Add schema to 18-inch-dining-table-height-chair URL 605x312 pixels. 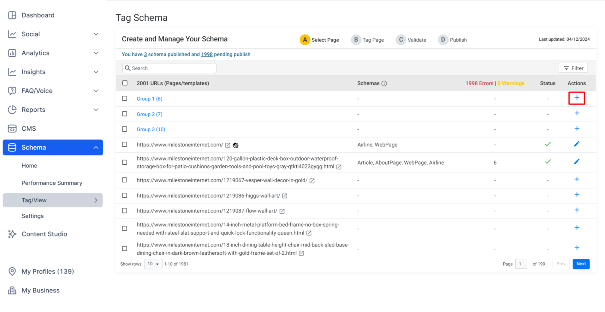point(577,248)
